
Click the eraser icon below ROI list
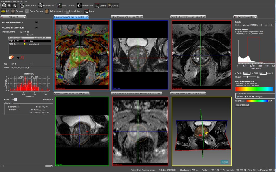point(12,57)
